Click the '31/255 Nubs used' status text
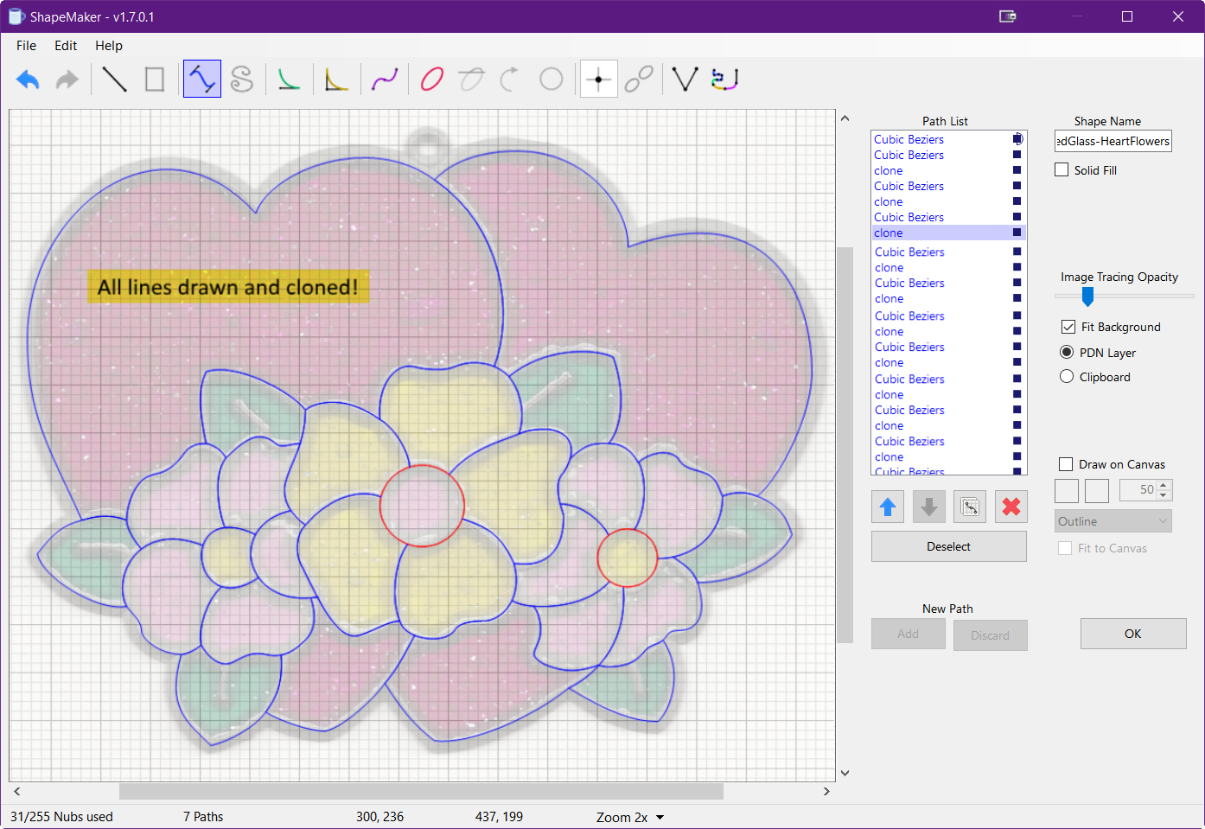Image resolution: width=1205 pixels, height=829 pixels. coord(61,817)
